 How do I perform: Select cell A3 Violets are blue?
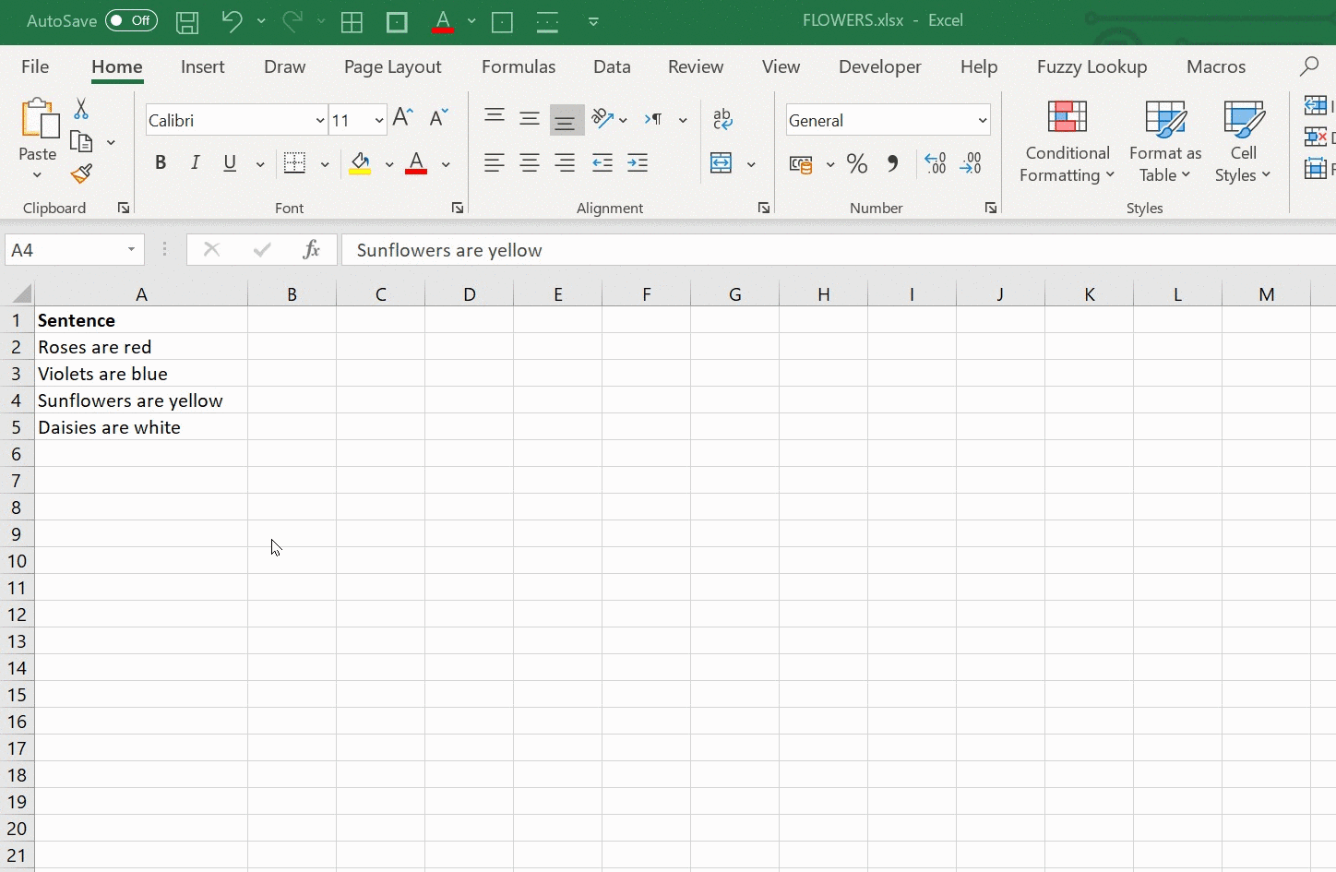[x=140, y=374]
